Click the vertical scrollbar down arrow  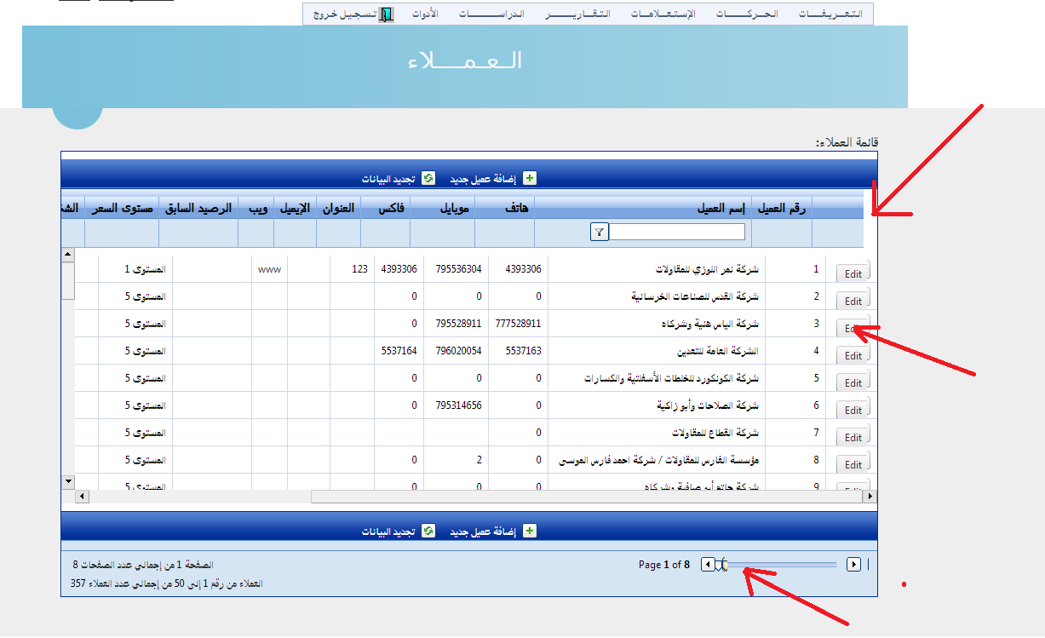coord(68,481)
